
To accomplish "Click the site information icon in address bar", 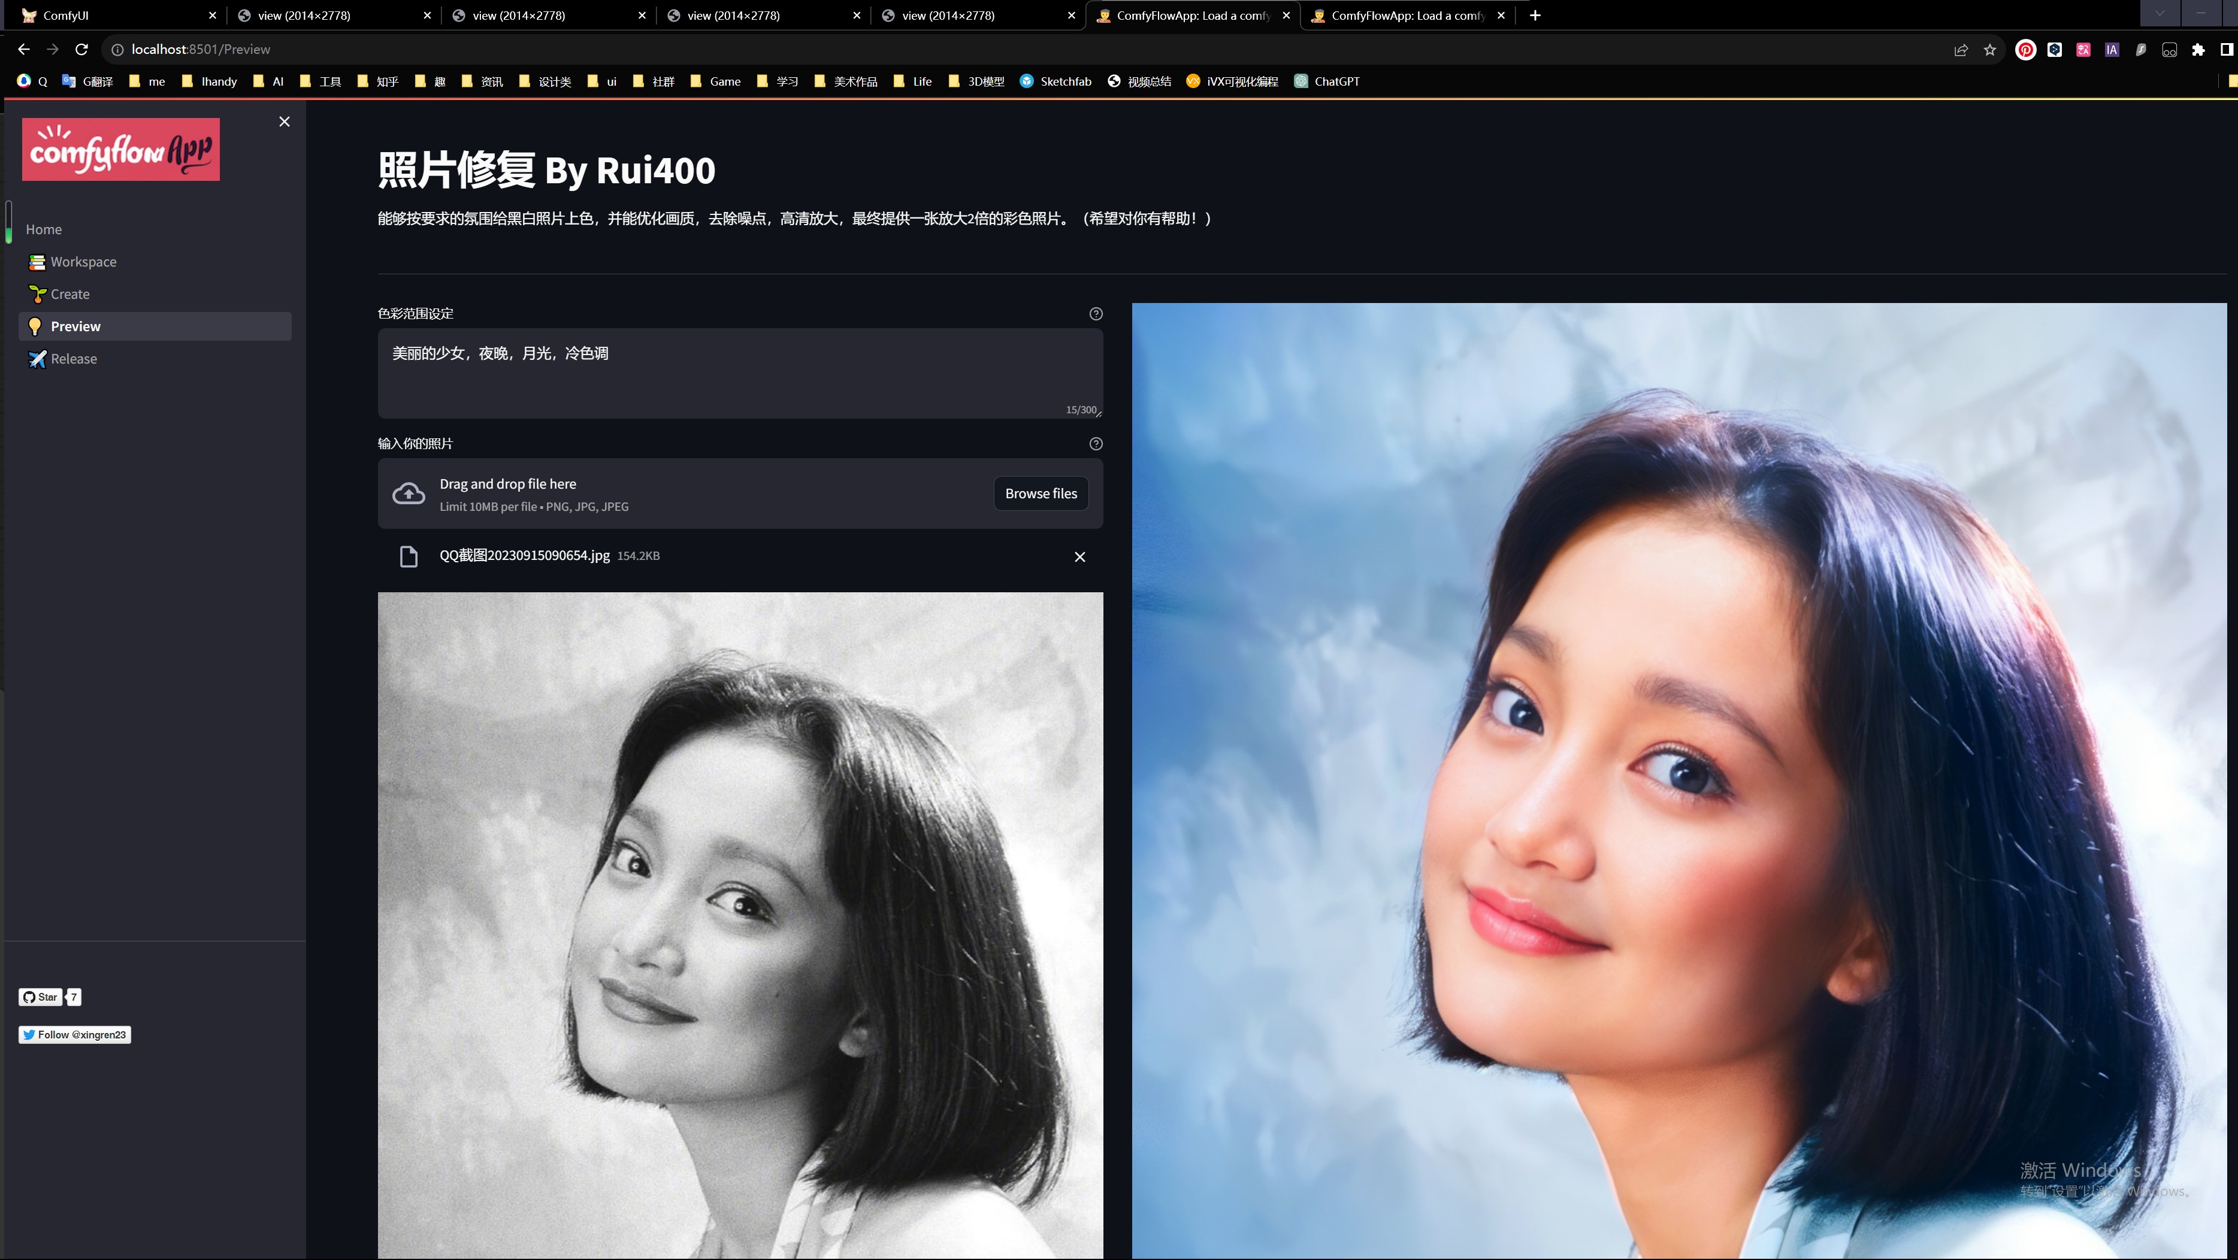I will coord(117,50).
